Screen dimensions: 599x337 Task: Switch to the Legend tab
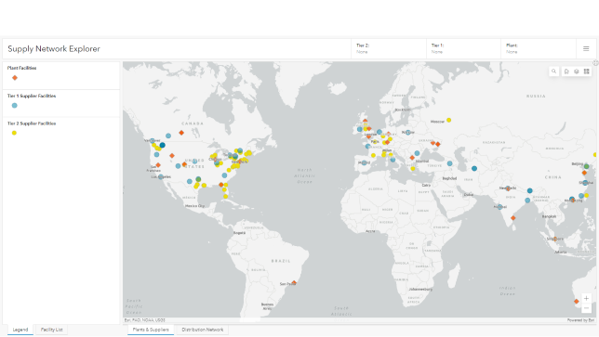(20, 330)
